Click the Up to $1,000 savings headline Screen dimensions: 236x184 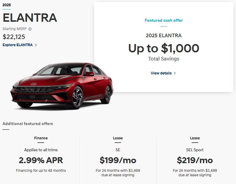(x=164, y=48)
